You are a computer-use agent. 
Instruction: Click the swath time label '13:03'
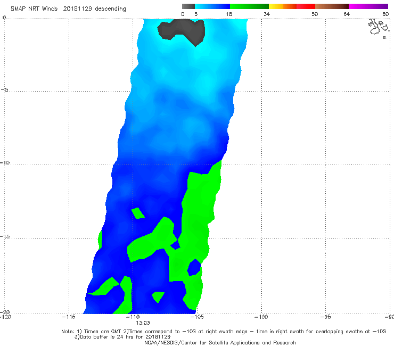(143, 323)
